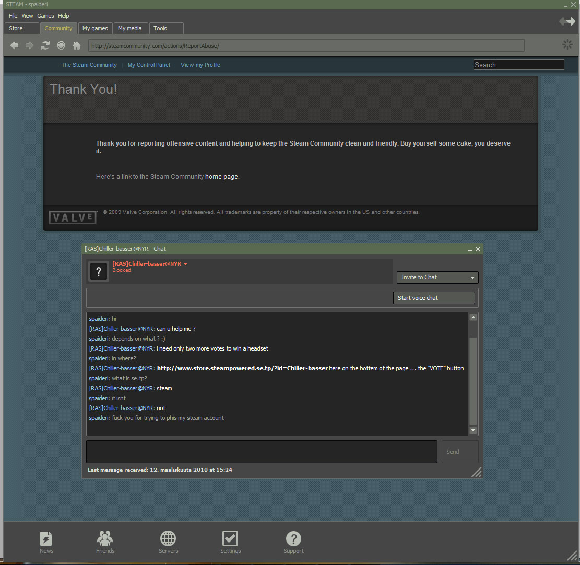
Task: Open the Servers browser icon
Action: [x=168, y=542]
